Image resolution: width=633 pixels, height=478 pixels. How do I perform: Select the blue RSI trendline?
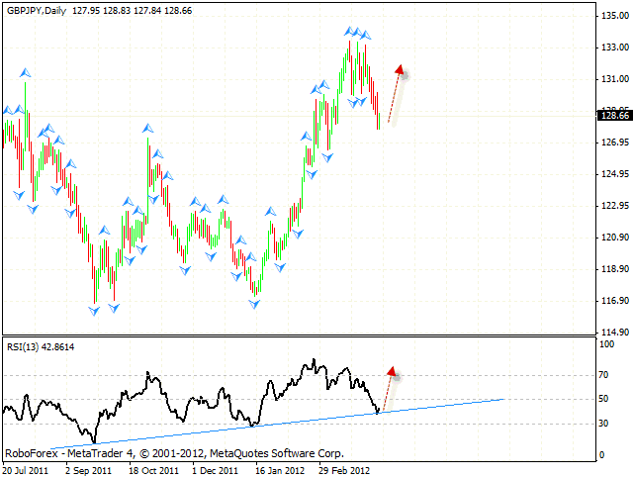coord(297,421)
